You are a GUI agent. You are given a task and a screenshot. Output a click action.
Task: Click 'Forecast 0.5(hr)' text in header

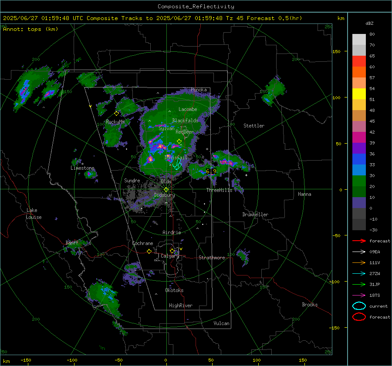[274, 18]
